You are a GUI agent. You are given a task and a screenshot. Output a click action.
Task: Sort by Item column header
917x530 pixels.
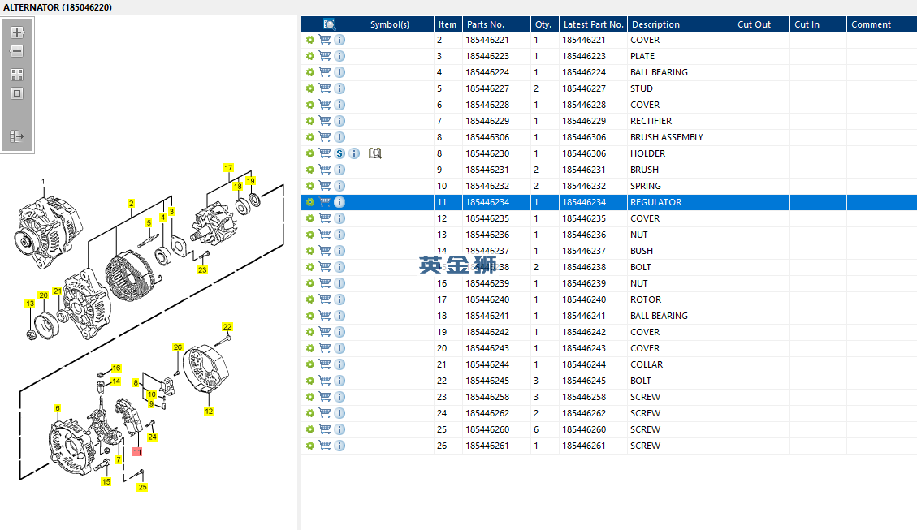(448, 24)
